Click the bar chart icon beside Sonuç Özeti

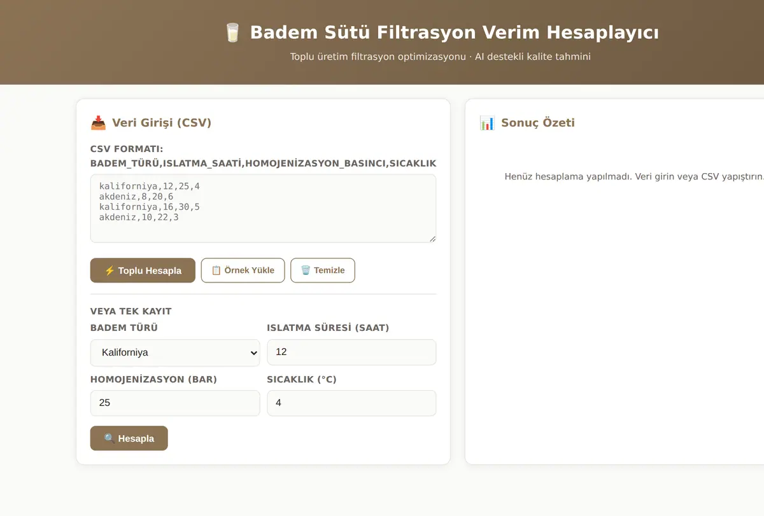tap(487, 123)
